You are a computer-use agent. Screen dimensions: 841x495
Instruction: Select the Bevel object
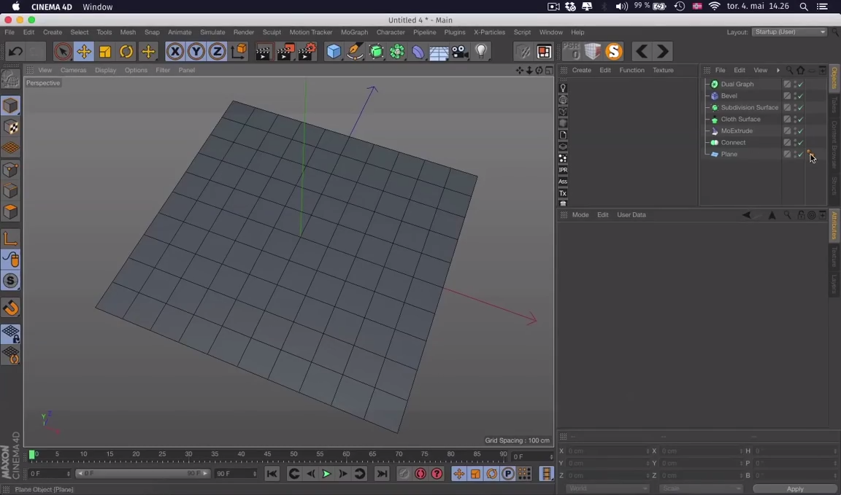coord(729,96)
